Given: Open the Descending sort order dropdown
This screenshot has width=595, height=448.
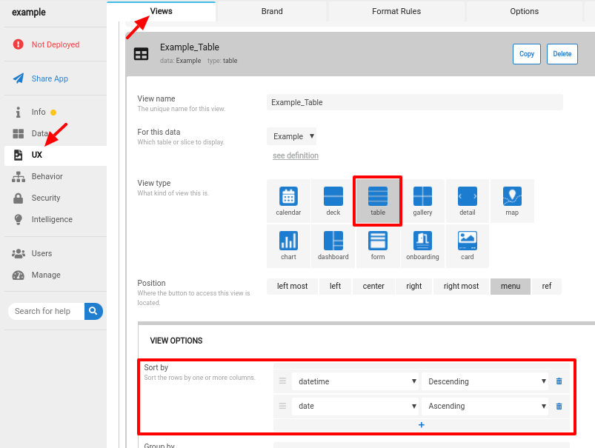Looking at the screenshot, I should pyautogui.click(x=485, y=381).
